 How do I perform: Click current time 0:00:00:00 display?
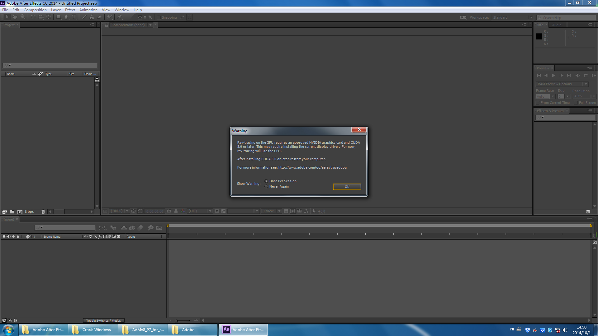click(x=154, y=211)
